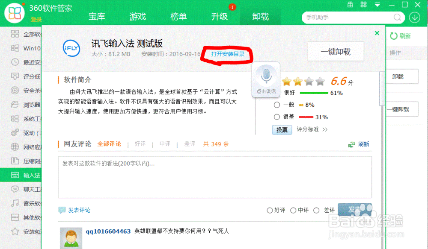Select 输入法 category in sidebar
This screenshot has width=428, height=249.
point(21,175)
